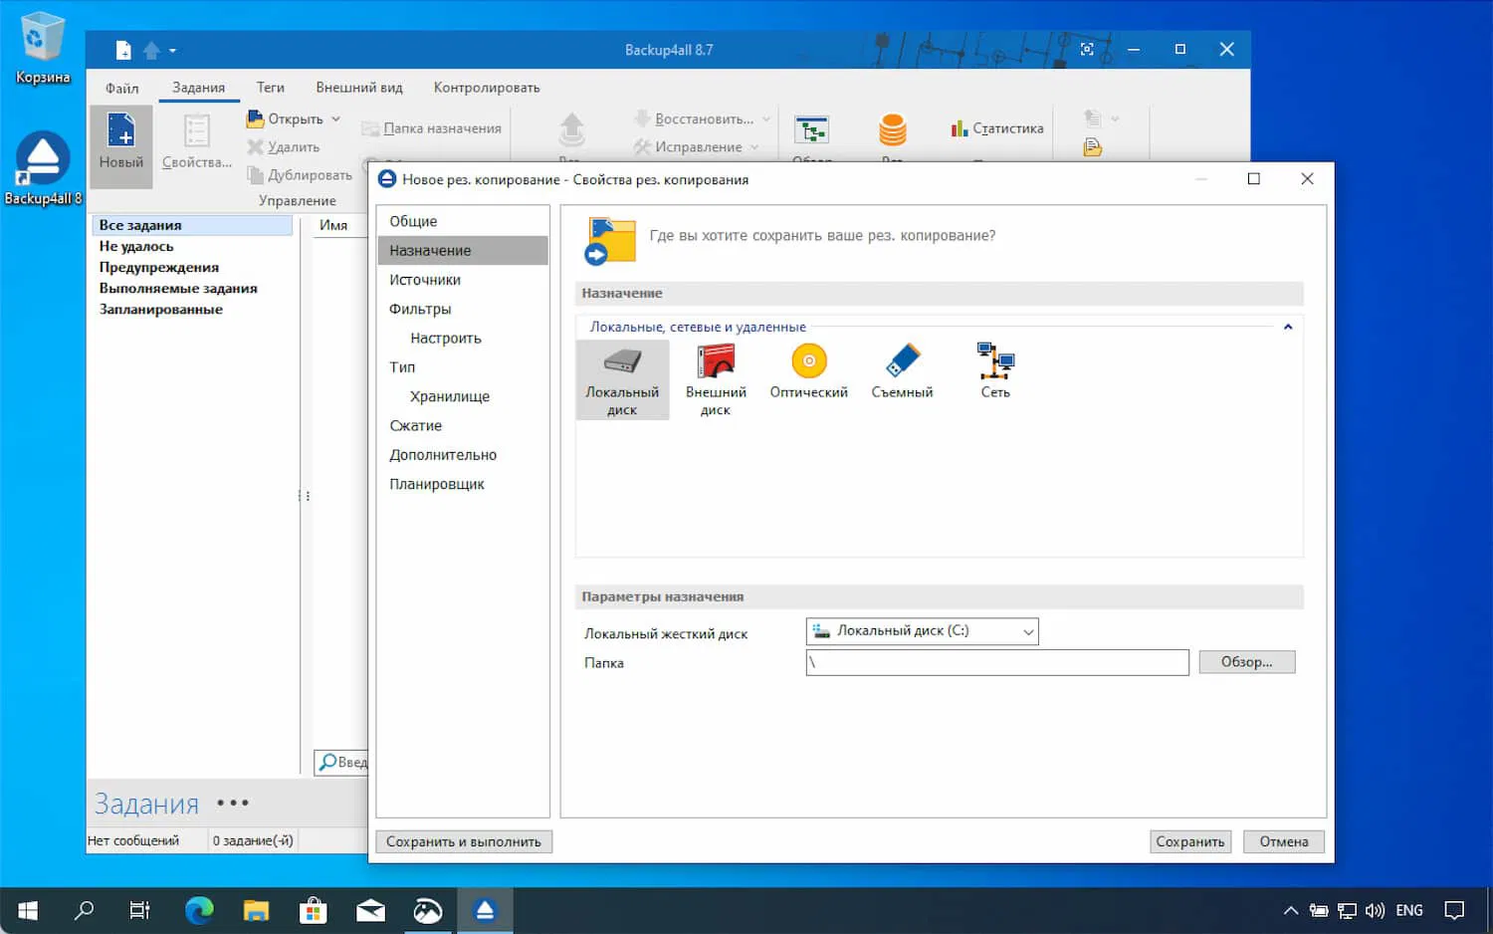Choose the Оптический disc destination
Viewport: 1493px width, 934px height.
point(808,373)
